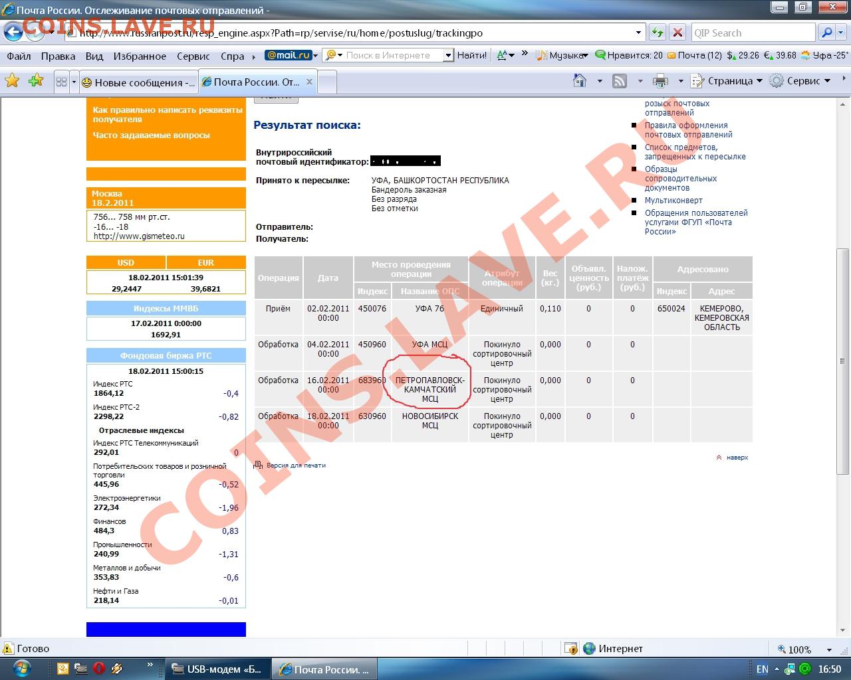Click the Найти! search button
Screen dimensions: 851x680
[471, 55]
